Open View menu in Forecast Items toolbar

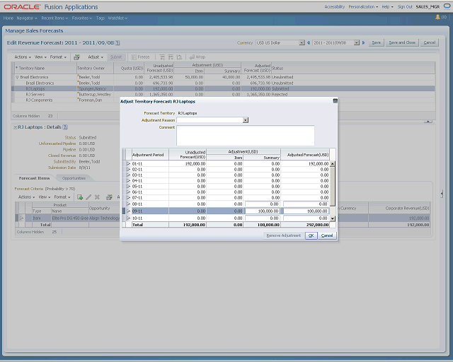click(44, 197)
